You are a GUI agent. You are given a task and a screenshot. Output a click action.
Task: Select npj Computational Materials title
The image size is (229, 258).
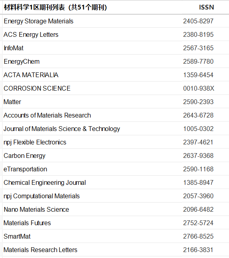pyautogui.click(x=41, y=196)
